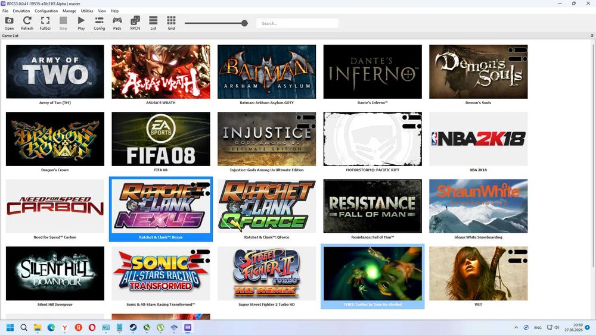
Task: Open Opera browser from taskbar
Action: pos(92,327)
